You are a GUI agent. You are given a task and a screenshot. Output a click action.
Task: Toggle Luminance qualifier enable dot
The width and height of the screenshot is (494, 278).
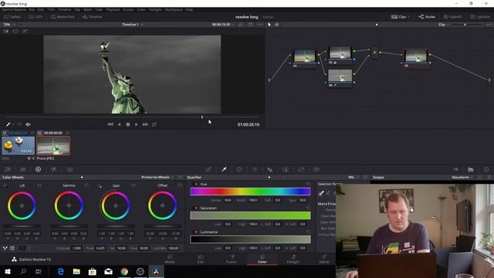[x=196, y=232]
